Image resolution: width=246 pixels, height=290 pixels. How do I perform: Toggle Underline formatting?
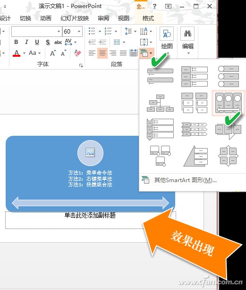(37, 42)
